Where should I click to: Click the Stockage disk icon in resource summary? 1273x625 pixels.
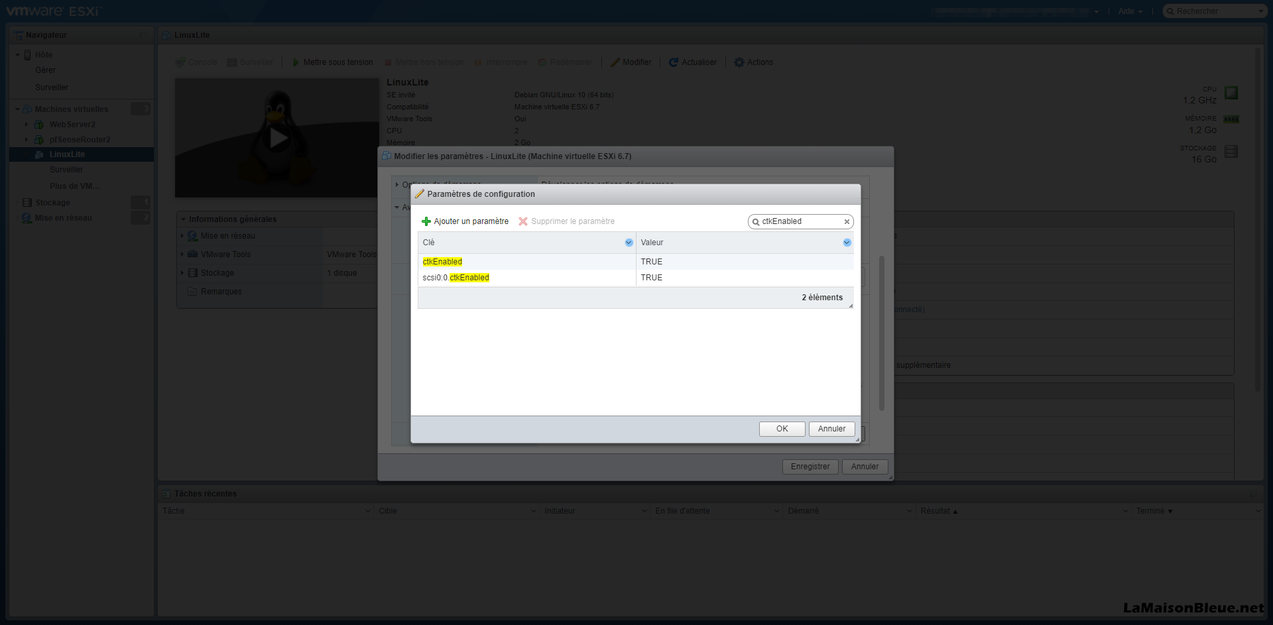point(1231,152)
